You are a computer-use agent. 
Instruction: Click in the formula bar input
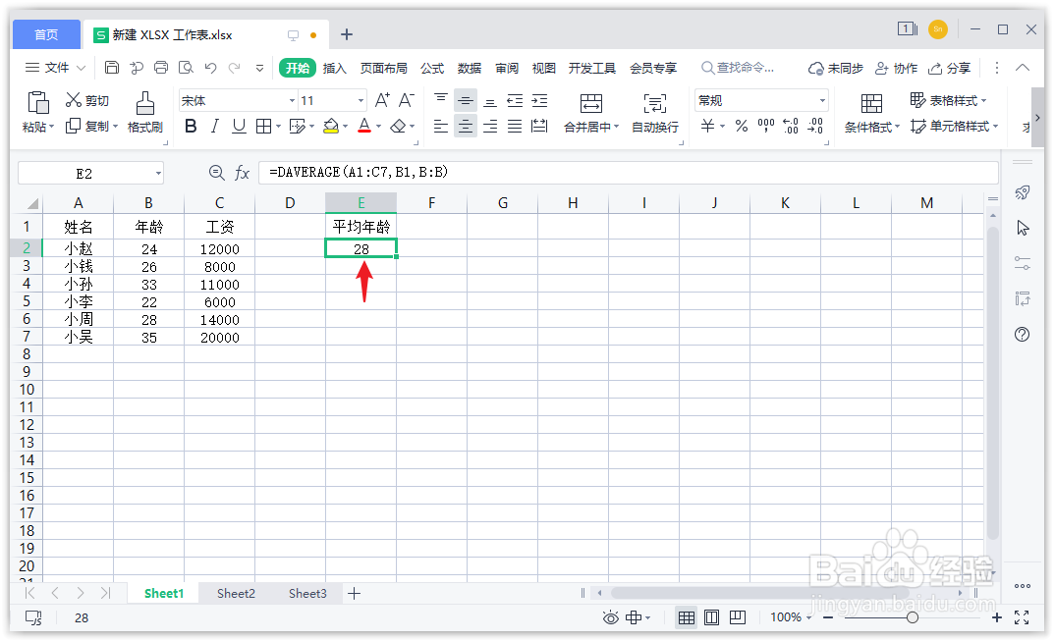pyautogui.click(x=628, y=173)
